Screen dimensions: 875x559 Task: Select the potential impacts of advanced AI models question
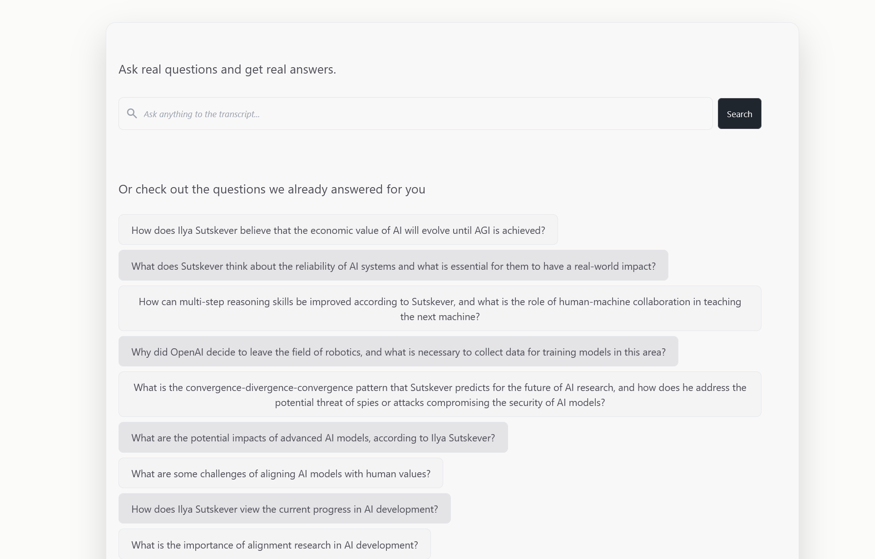click(313, 437)
